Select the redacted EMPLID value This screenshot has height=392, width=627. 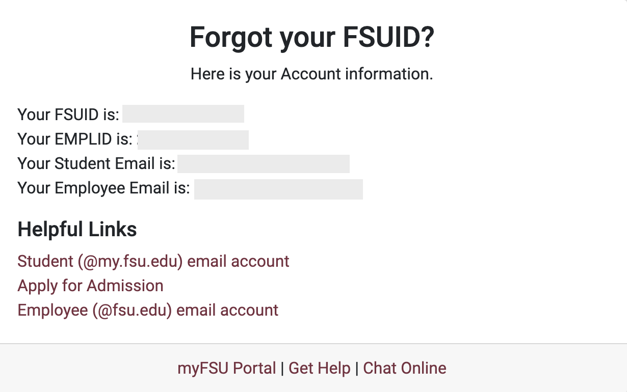pyautogui.click(x=193, y=139)
